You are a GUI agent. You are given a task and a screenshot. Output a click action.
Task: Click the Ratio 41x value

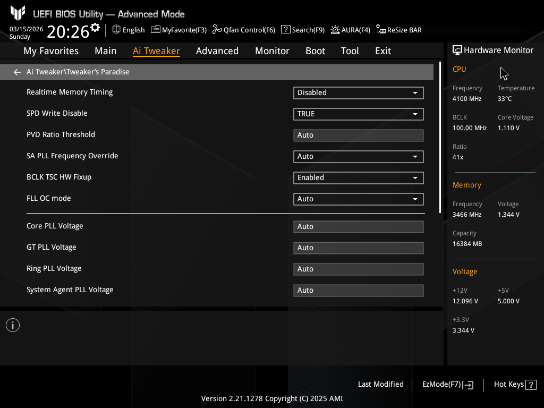pyautogui.click(x=457, y=157)
